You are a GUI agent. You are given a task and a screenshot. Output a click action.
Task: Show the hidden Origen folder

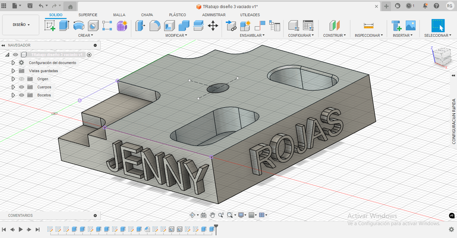(x=22, y=79)
